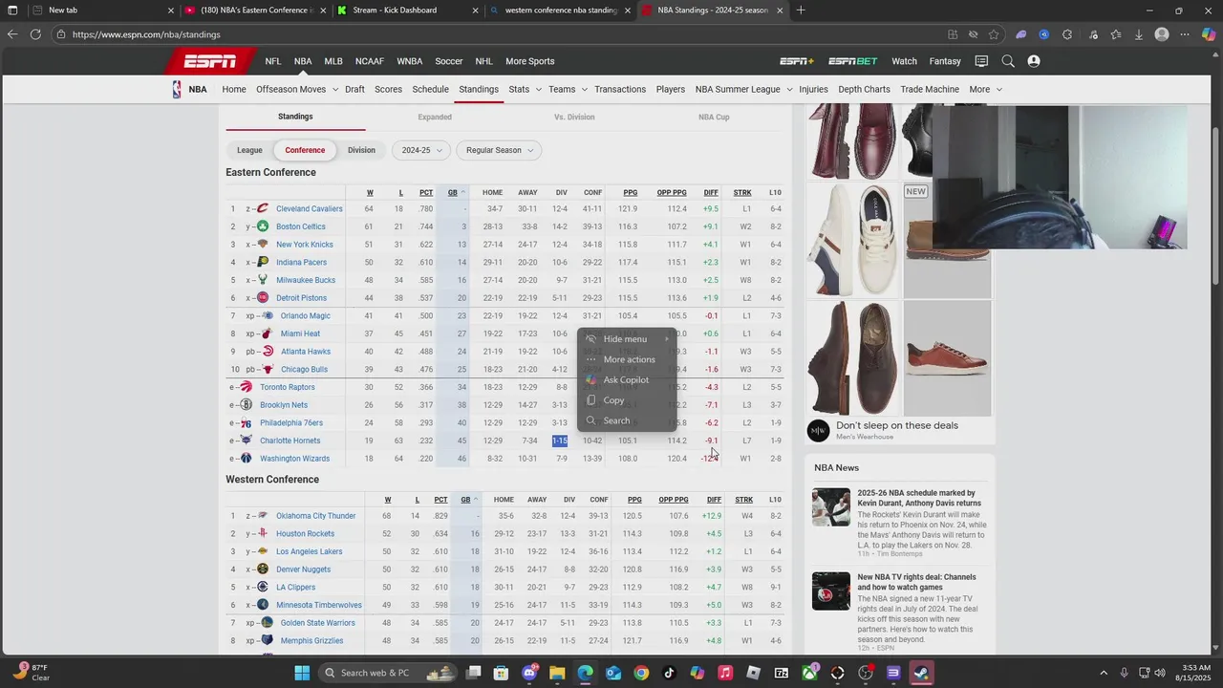This screenshot has width=1223, height=688.
Task: Open Windows Start menu
Action: 302,673
